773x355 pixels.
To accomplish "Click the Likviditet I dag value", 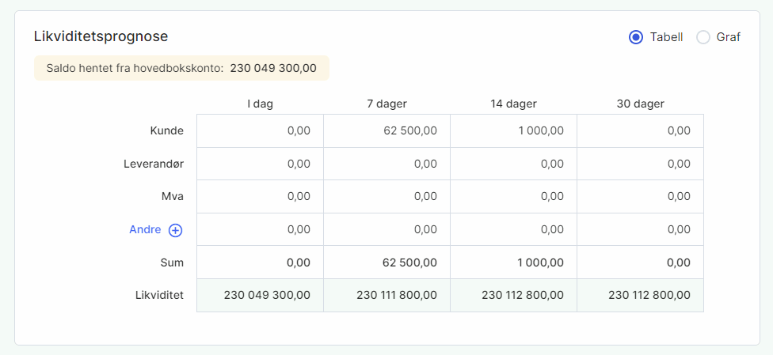I will [x=260, y=295].
